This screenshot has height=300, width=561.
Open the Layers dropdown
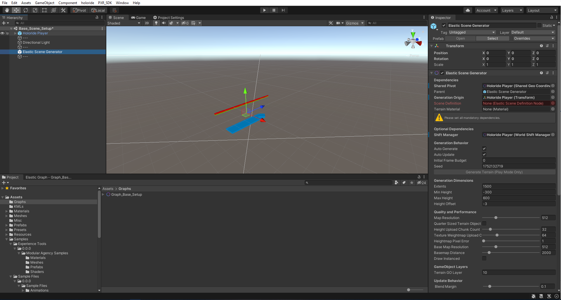pyautogui.click(x=512, y=10)
